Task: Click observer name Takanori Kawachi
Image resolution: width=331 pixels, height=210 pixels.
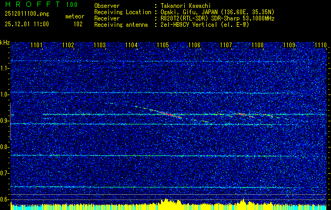Action: 186,6
